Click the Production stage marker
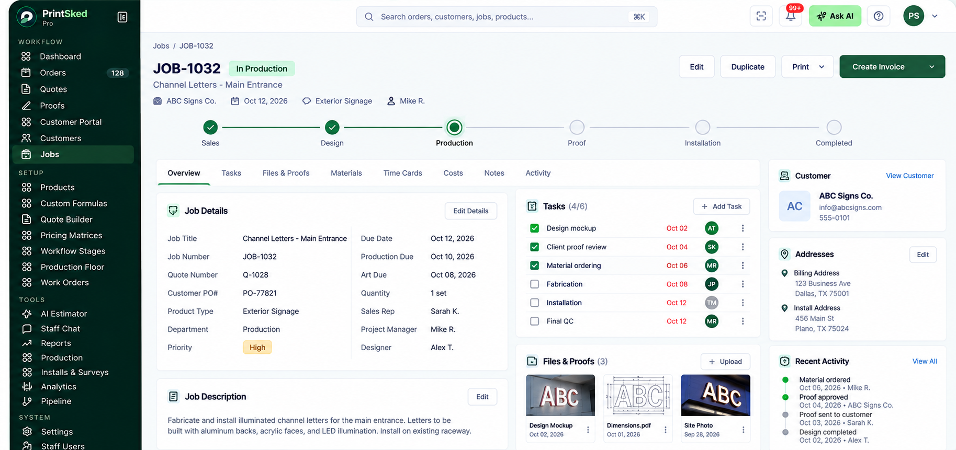The width and height of the screenshot is (956, 450). click(454, 127)
